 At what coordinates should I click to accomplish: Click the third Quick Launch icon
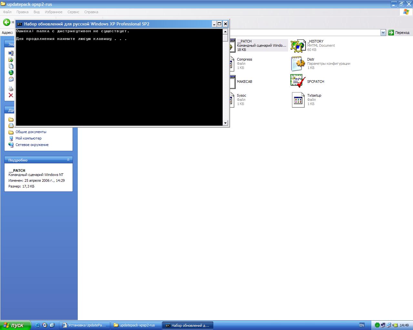(x=52, y=325)
